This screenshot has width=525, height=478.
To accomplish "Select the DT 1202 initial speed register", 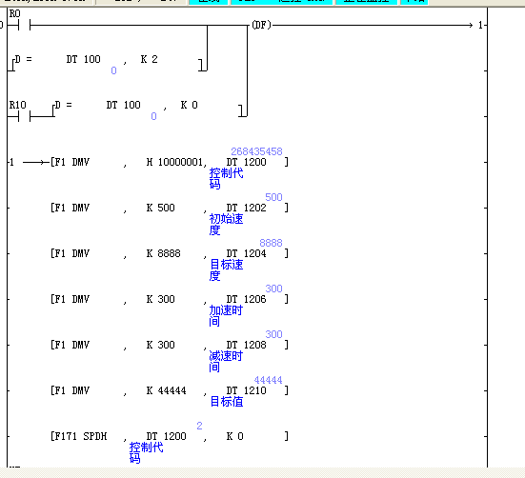I will coord(246,208).
